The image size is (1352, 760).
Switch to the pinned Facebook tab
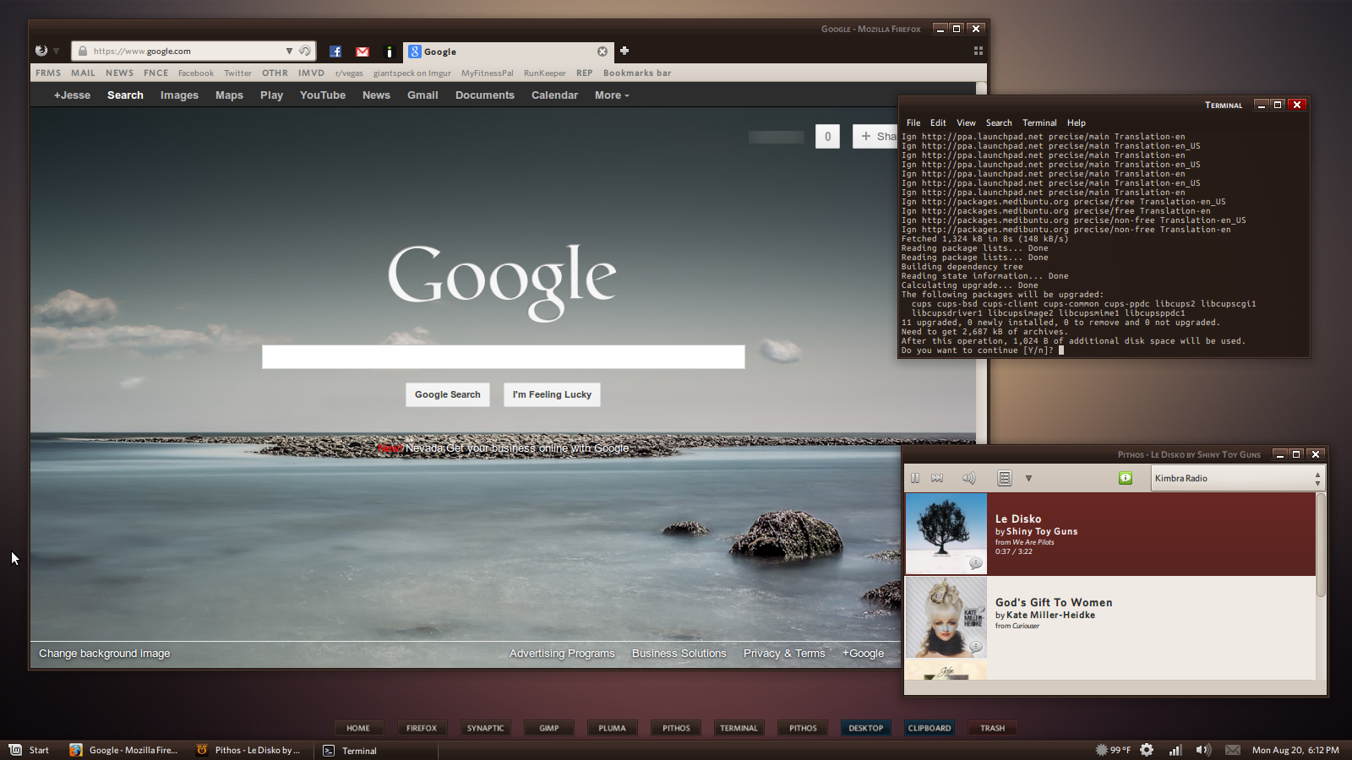pos(335,52)
